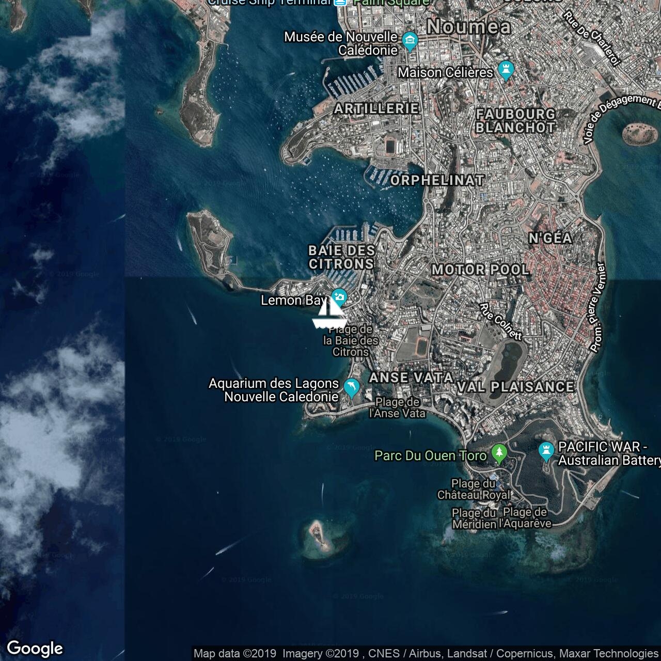Select the N'GÉA neighborhood label
661x661 pixels.
click(x=550, y=238)
